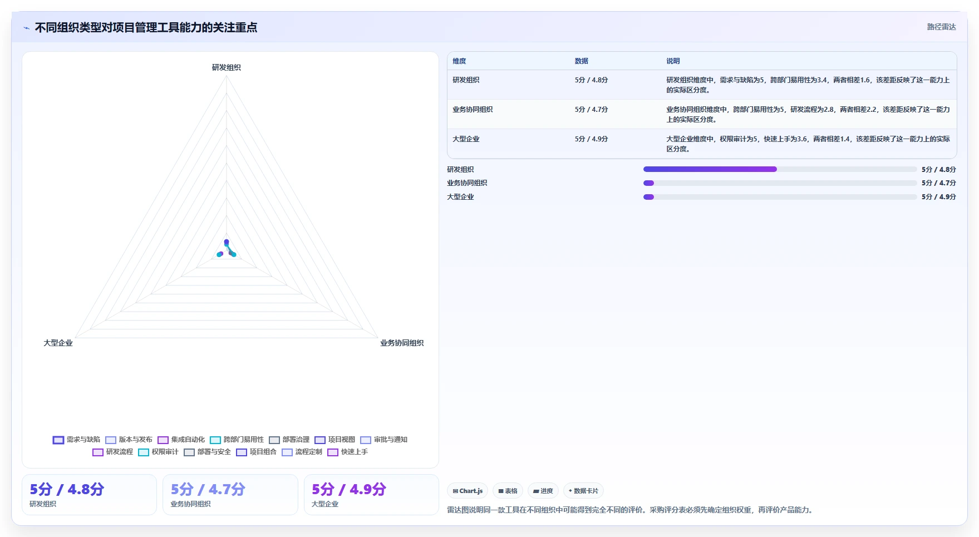This screenshot has height=537, width=979.
Task: Toggle the 快速上手 legend series
Action: (347, 452)
